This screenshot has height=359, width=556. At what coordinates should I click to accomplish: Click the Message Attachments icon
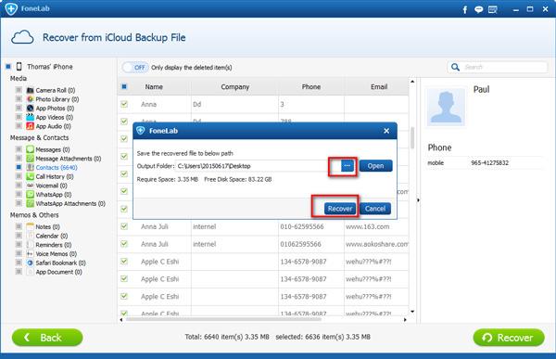click(x=31, y=159)
